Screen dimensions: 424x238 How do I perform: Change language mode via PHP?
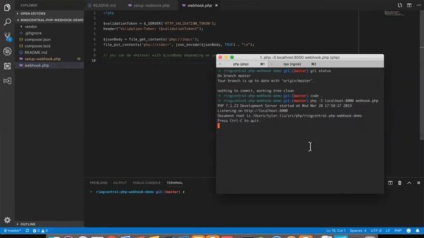click(x=397, y=231)
